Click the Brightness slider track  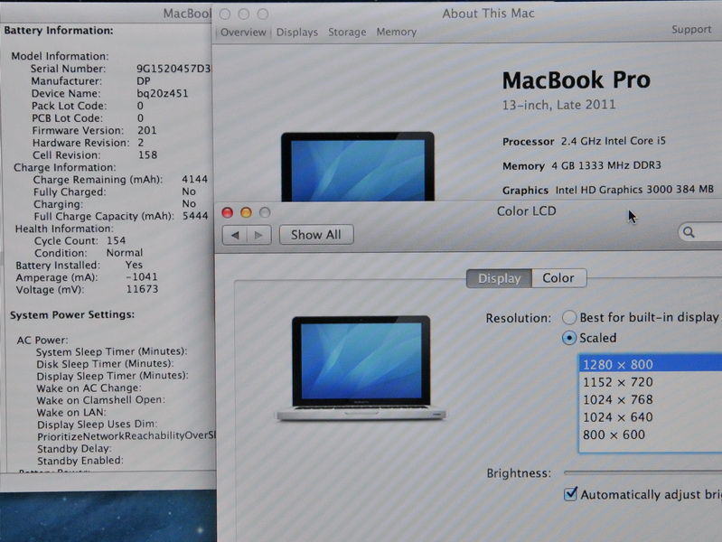[642, 472]
